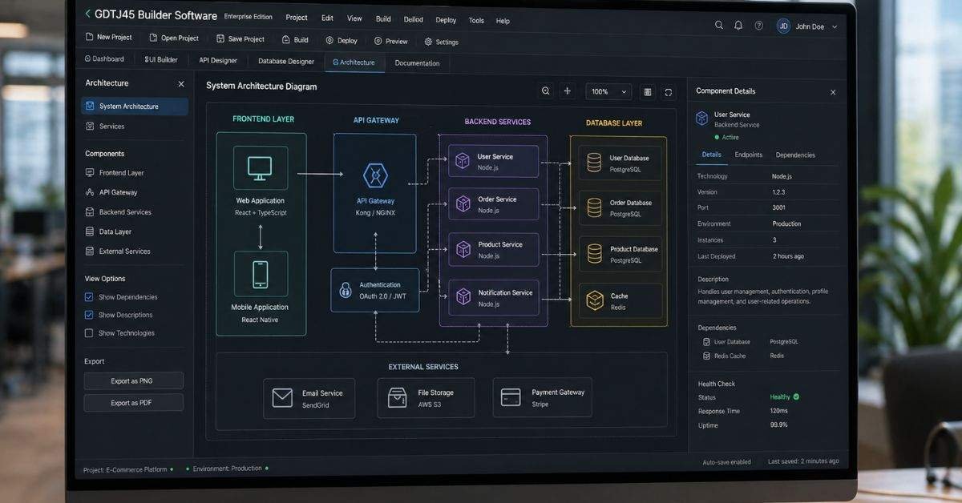This screenshot has width=962, height=503.
Task: Disable the Show Dependencies checkbox
Action: 88,296
